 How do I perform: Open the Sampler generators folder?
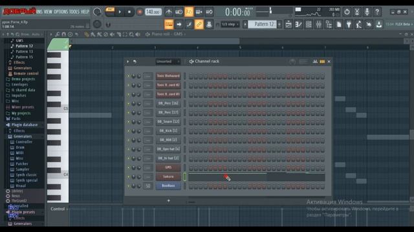click(x=23, y=169)
